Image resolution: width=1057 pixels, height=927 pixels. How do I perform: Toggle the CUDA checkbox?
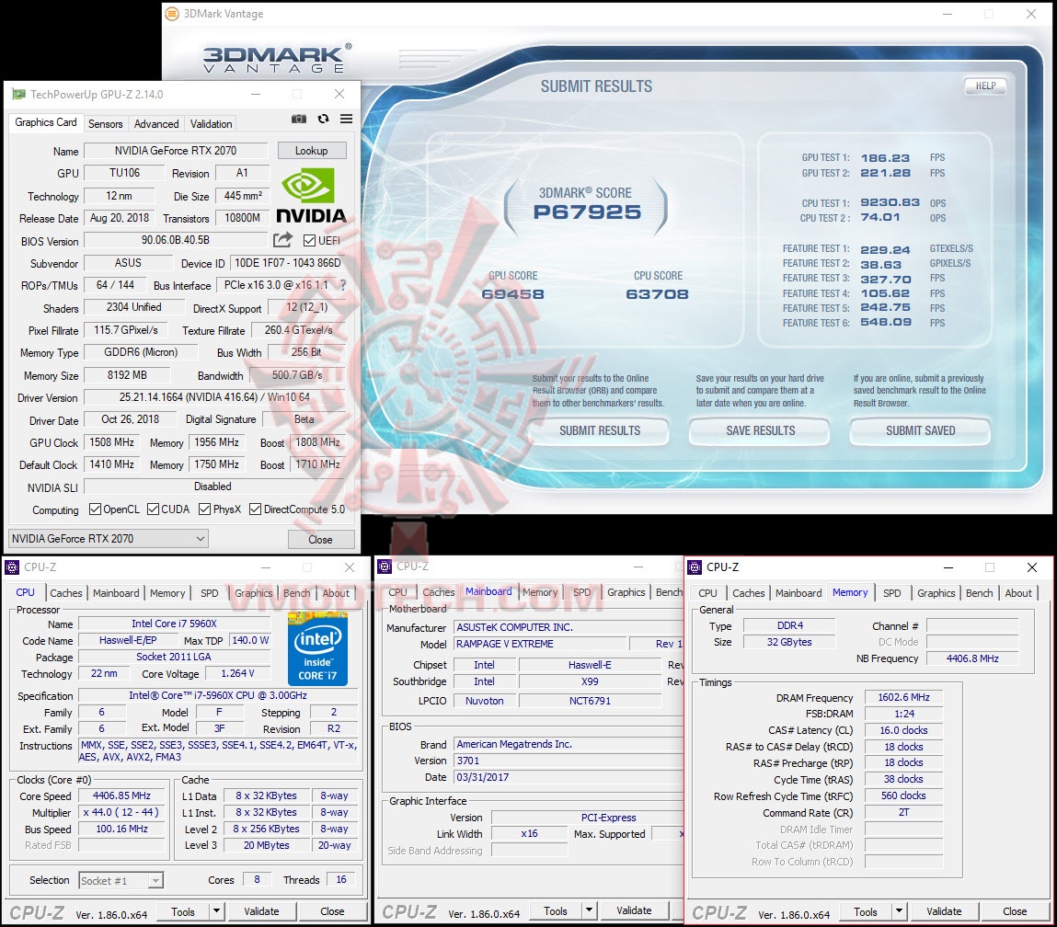pos(153,509)
